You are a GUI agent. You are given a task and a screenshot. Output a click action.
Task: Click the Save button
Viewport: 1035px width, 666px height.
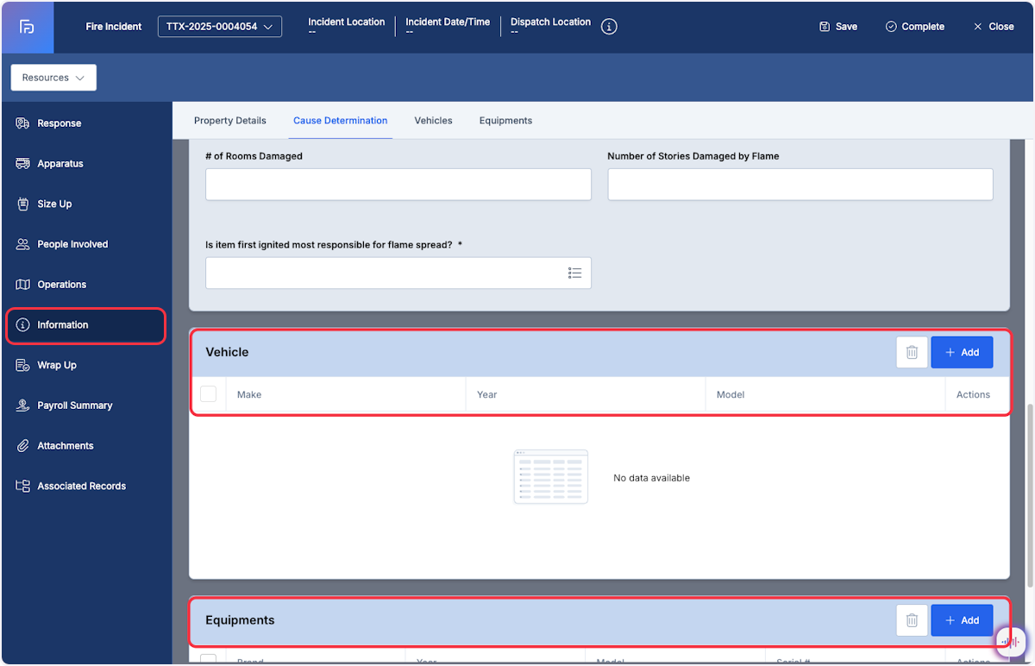click(x=838, y=27)
